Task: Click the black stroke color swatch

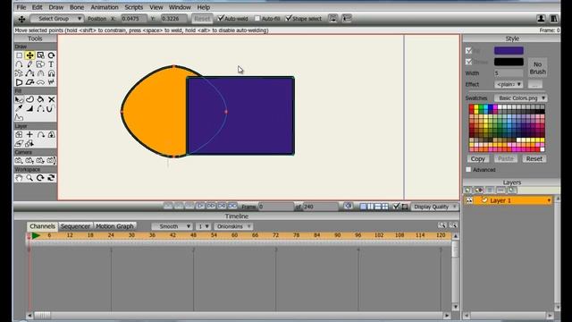Action: coord(509,62)
